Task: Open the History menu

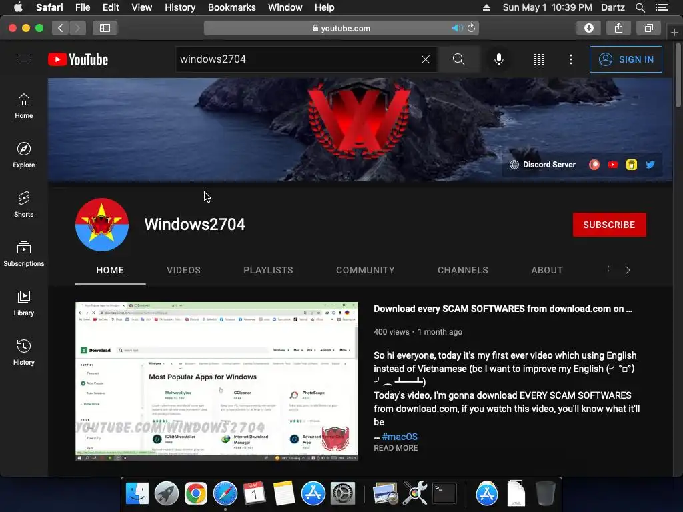Action: pos(180,7)
